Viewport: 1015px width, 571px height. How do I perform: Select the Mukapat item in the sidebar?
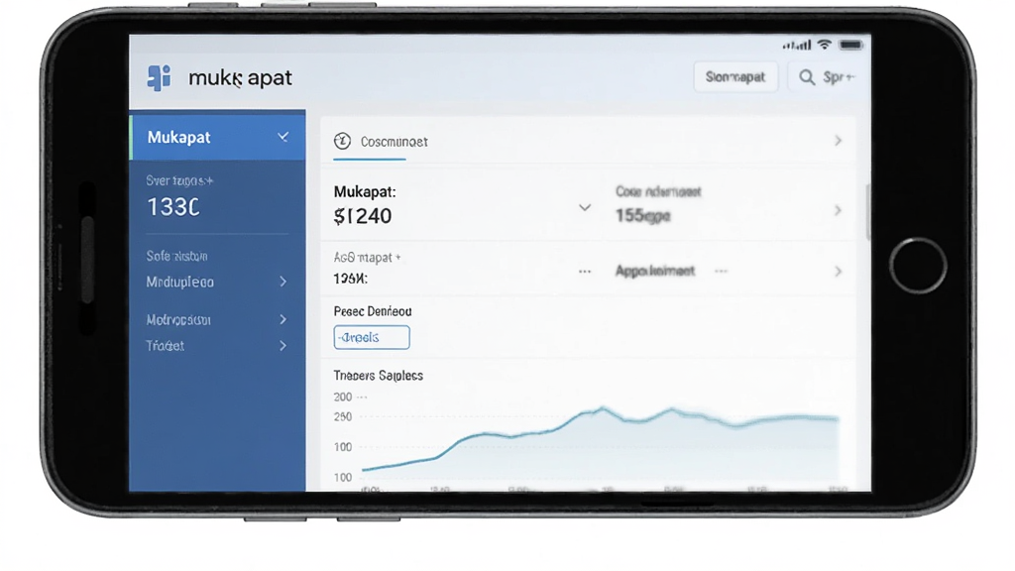(x=217, y=137)
